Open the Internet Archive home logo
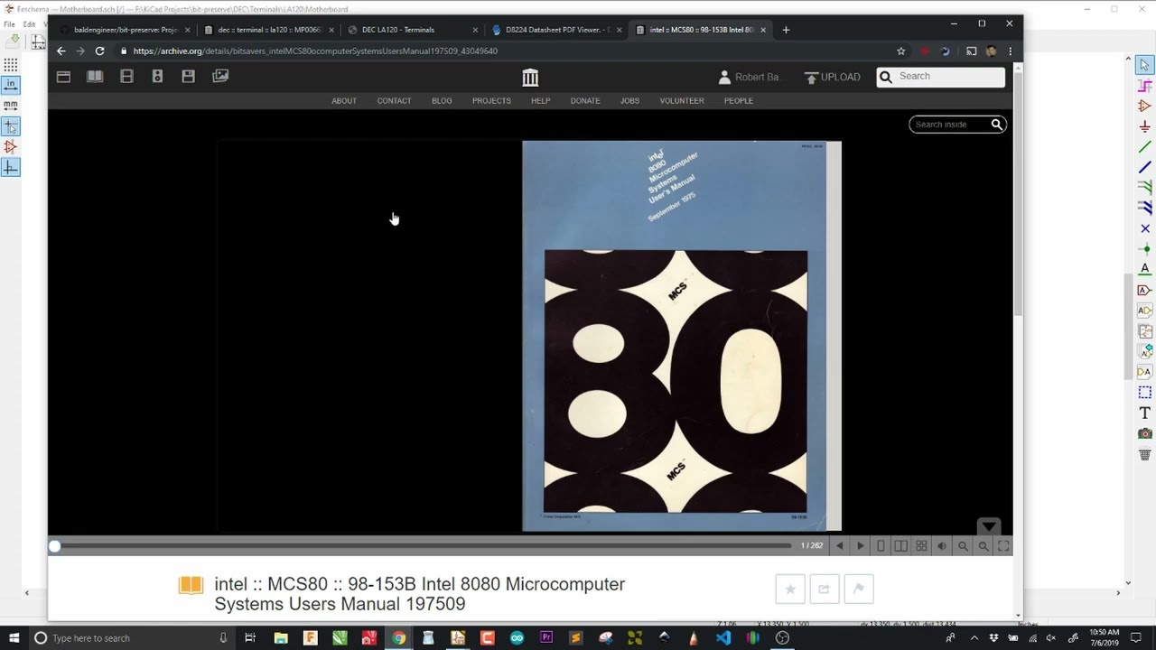The height and width of the screenshot is (650, 1156). pyautogui.click(x=530, y=78)
